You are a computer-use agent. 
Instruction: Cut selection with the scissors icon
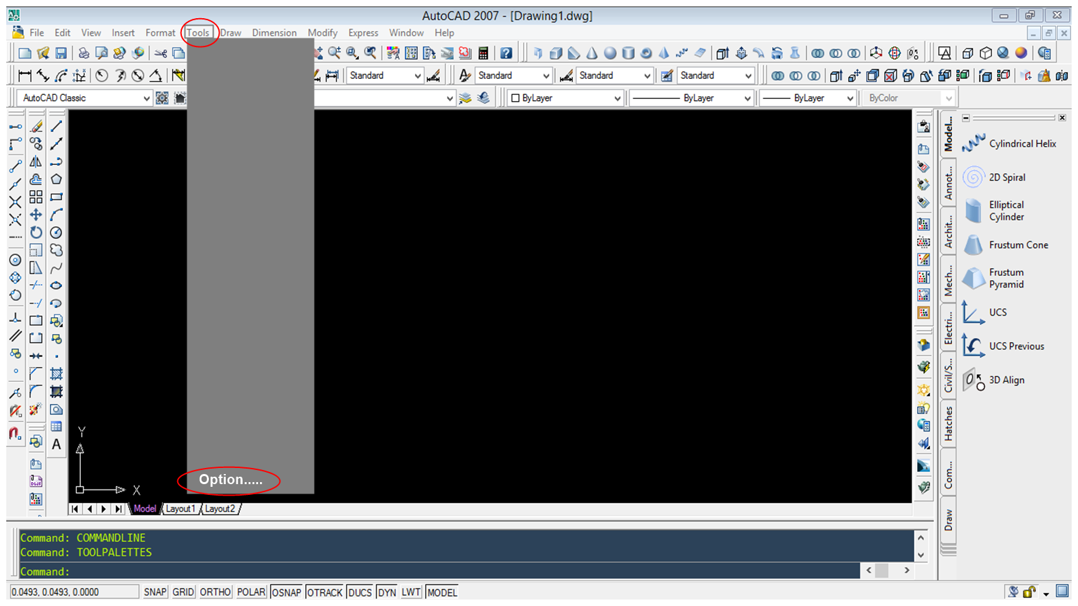160,53
